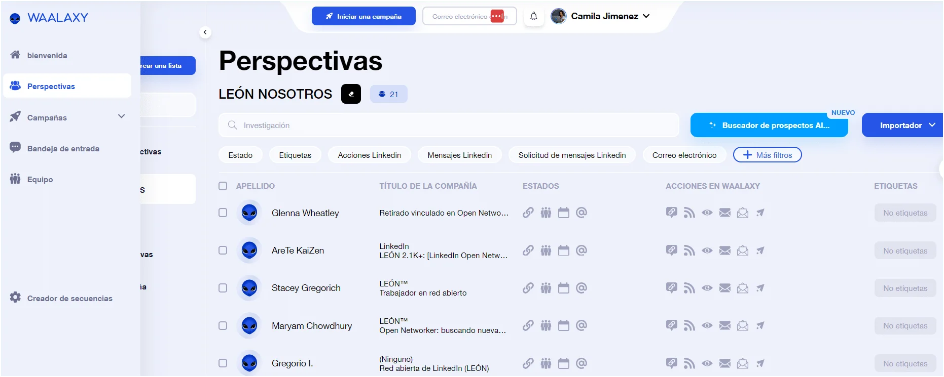Click follow (RSS) icon for AreTe KaiZen

[x=689, y=250]
